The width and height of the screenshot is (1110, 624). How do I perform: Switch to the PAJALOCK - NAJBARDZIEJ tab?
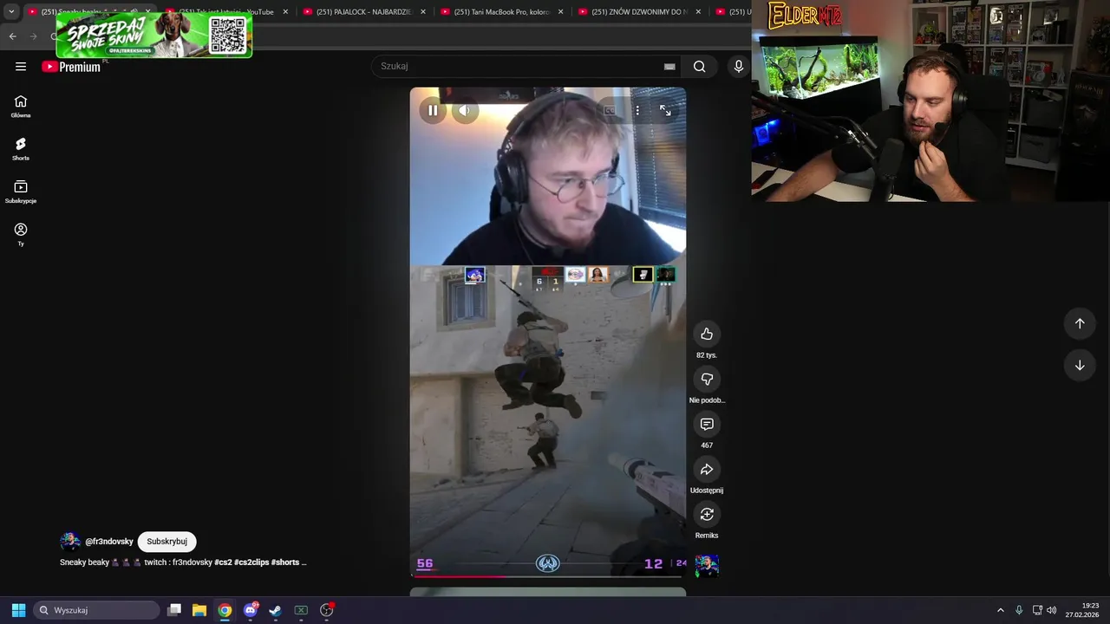tap(364, 12)
